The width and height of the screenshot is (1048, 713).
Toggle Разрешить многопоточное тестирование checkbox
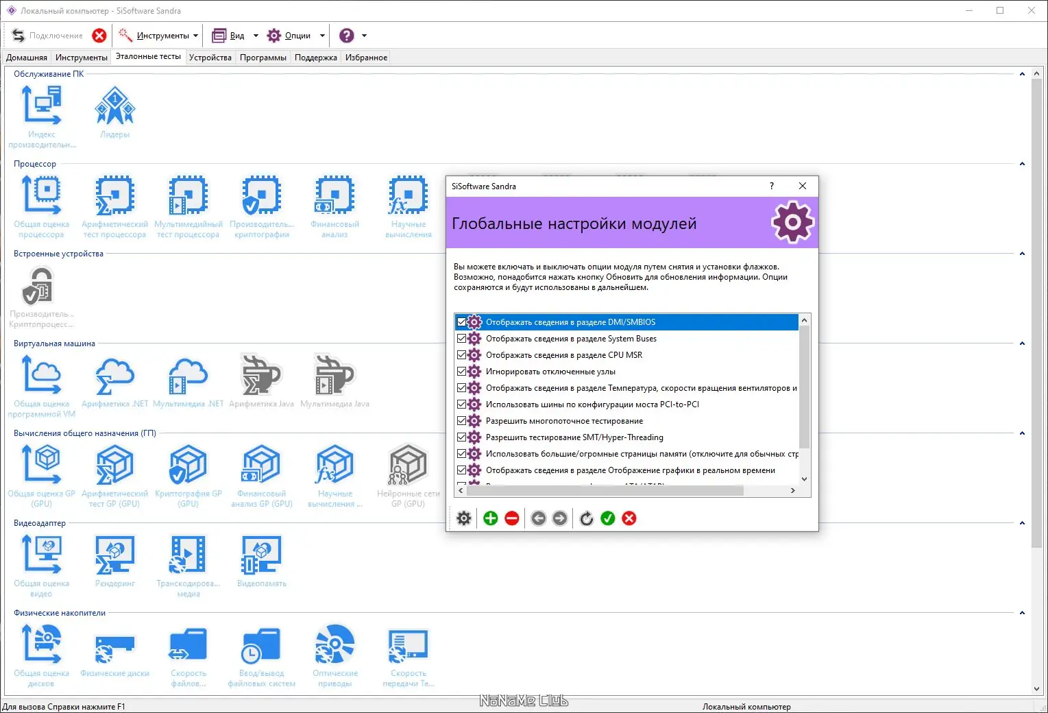(x=461, y=421)
